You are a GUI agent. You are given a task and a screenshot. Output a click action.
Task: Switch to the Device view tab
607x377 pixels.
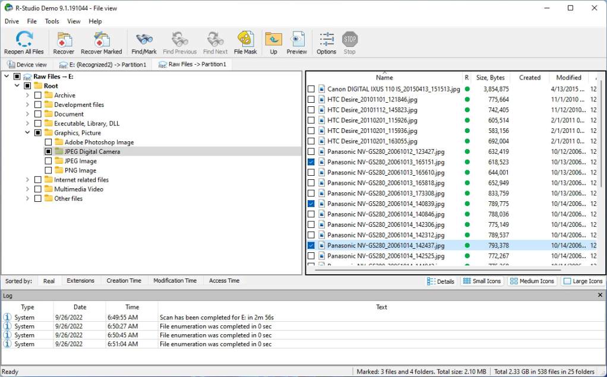click(27, 65)
